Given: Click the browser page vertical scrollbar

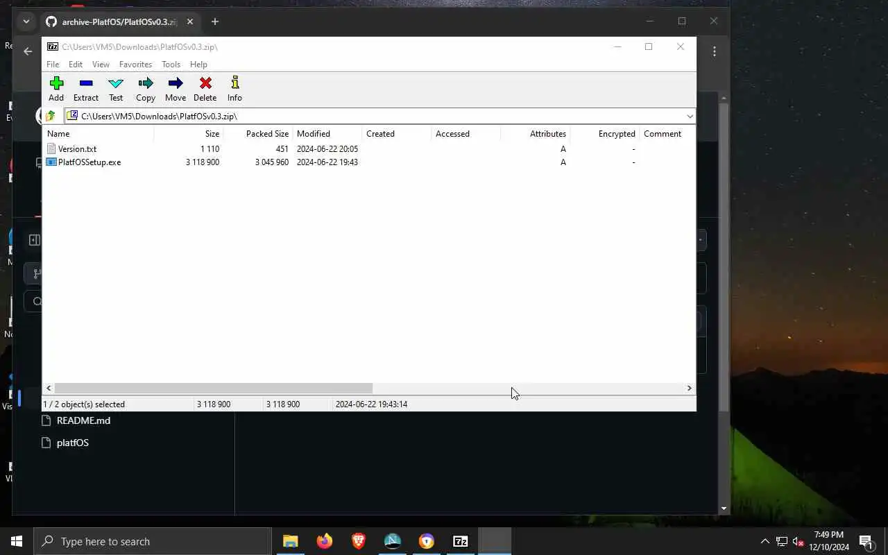Looking at the screenshot, I should pos(724,257).
